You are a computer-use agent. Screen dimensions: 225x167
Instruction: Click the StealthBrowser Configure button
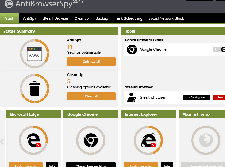[197, 97]
